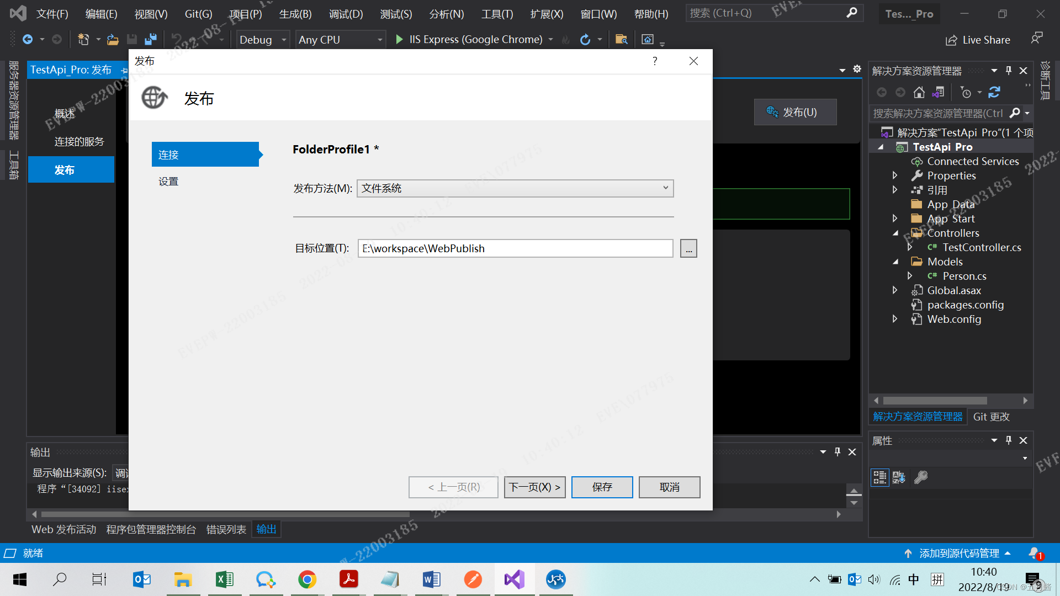Click the properties wrench icon
The height and width of the screenshot is (596, 1060).
920,477
